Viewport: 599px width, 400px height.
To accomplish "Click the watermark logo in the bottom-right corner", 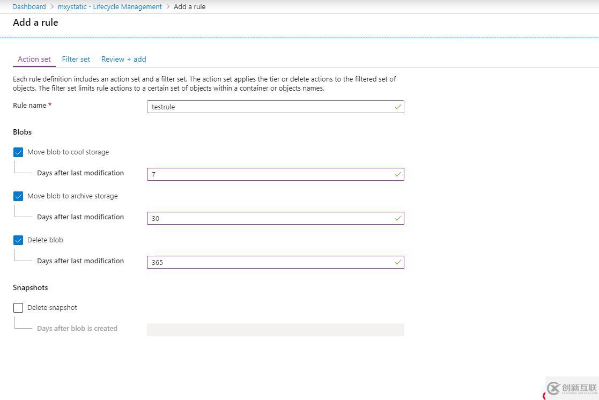I will tap(572, 388).
